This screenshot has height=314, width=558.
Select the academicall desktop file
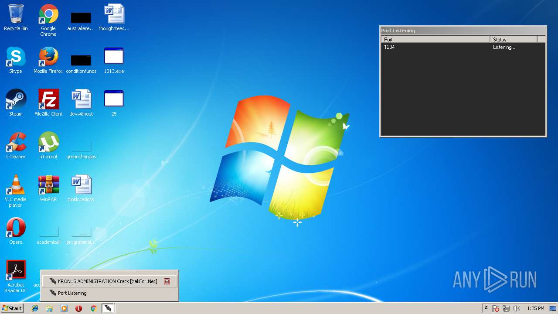point(48,235)
